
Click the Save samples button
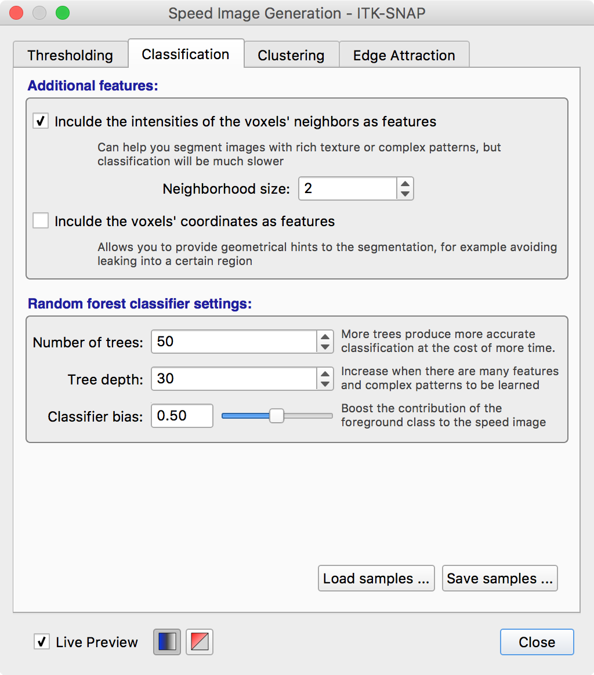point(499,578)
